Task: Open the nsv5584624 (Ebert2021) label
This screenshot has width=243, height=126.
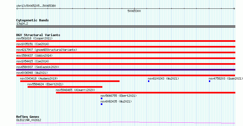Action: 45,84
